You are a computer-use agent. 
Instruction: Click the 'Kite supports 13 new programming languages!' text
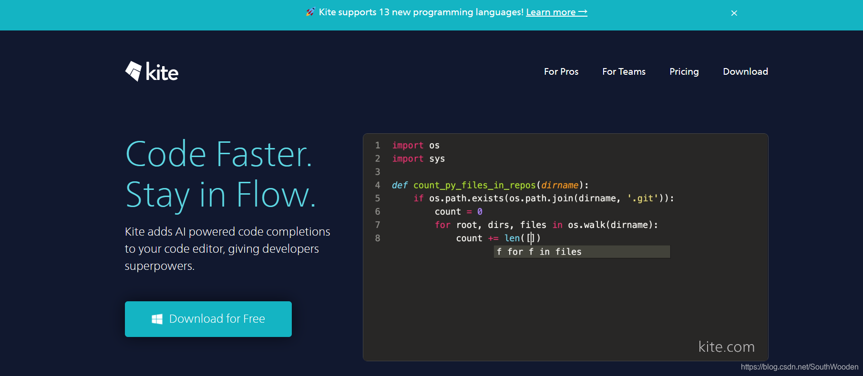[421, 12]
